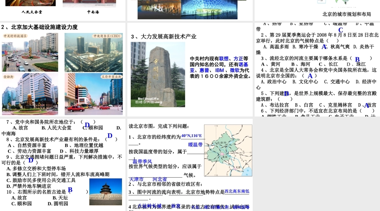The width and height of the screenshot is (380, 211).
Task: Click option A、布达拉宫
Action: click(275, 105)
